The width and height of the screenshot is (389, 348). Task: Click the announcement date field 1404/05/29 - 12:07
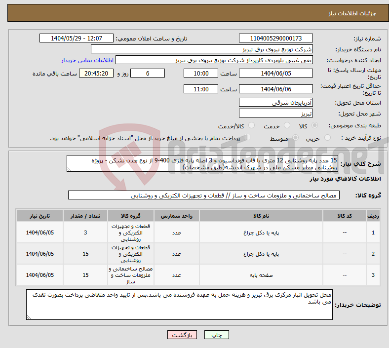point(76,38)
